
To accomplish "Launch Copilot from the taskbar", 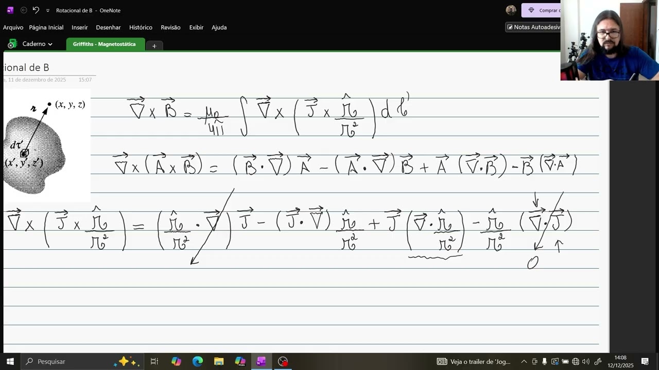I will tap(176, 361).
